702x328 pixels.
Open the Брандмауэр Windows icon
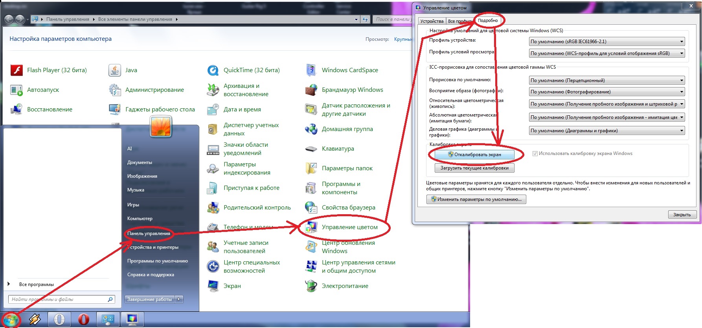point(311,90)
